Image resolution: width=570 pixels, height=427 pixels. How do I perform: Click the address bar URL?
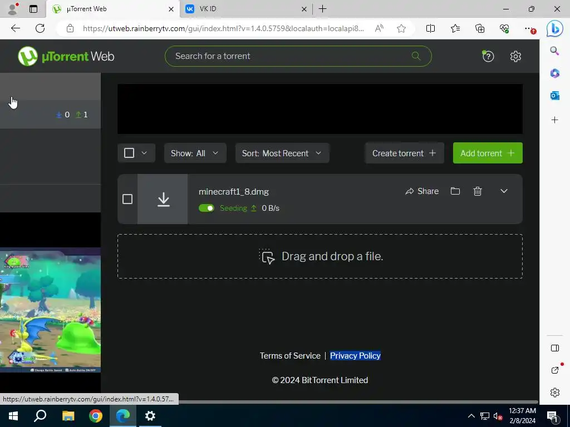coord(223,28)
